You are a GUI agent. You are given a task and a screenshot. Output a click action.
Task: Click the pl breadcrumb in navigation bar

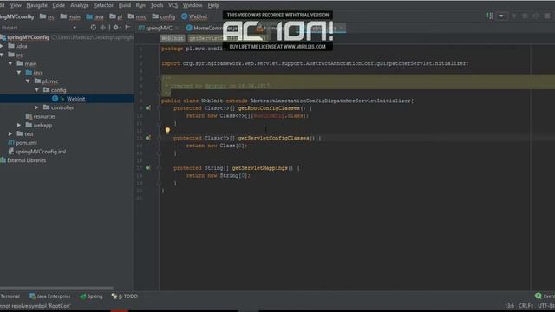coord(116,16)
